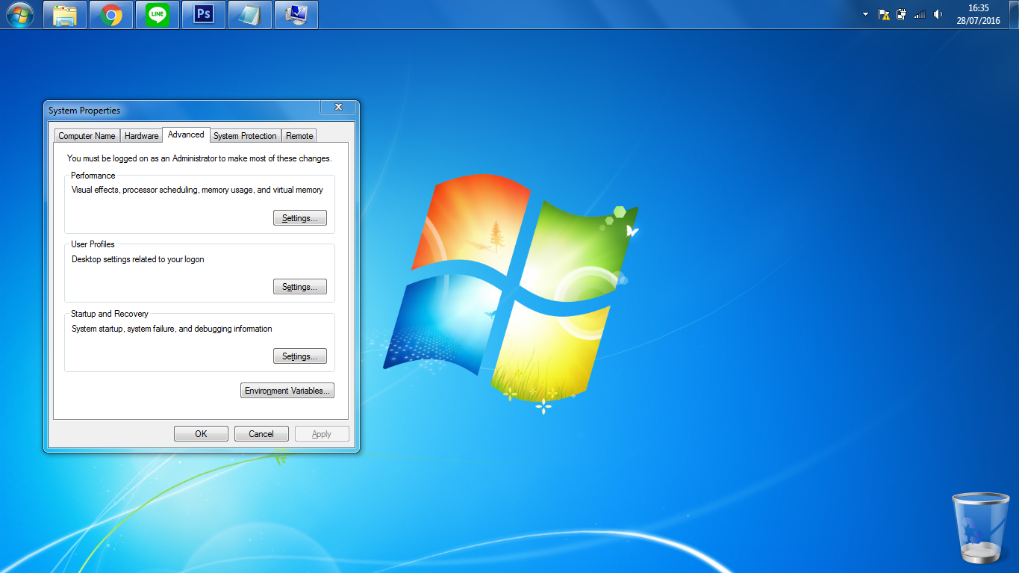This screenshot has height=573, width=1019.
Task: Click 'Desktop settings related to your logon' text
Action: (x=137, y=259)
